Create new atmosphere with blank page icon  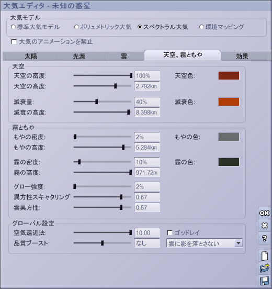coord(265,256)
